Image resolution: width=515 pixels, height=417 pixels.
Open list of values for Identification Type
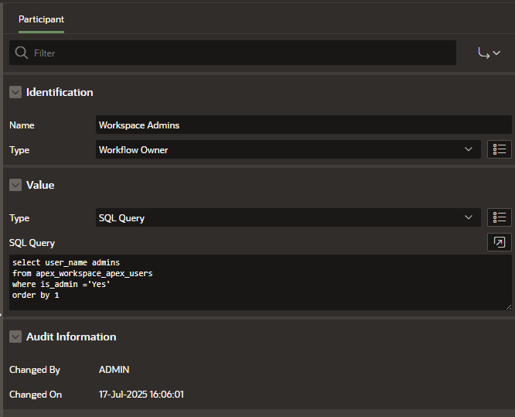[x=500, y=149]
